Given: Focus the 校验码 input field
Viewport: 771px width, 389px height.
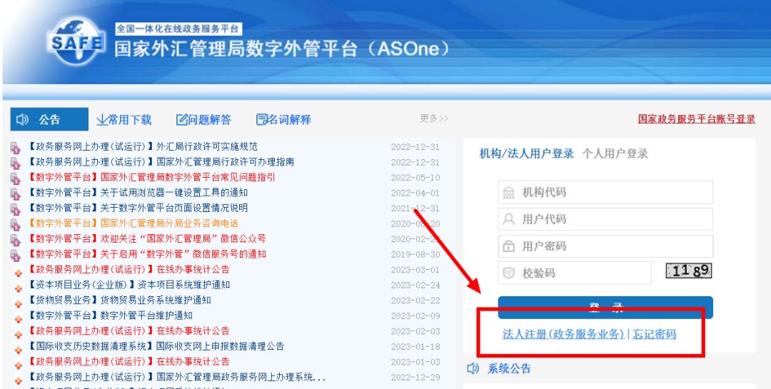Looking at the screenshot, I should 575,273.
